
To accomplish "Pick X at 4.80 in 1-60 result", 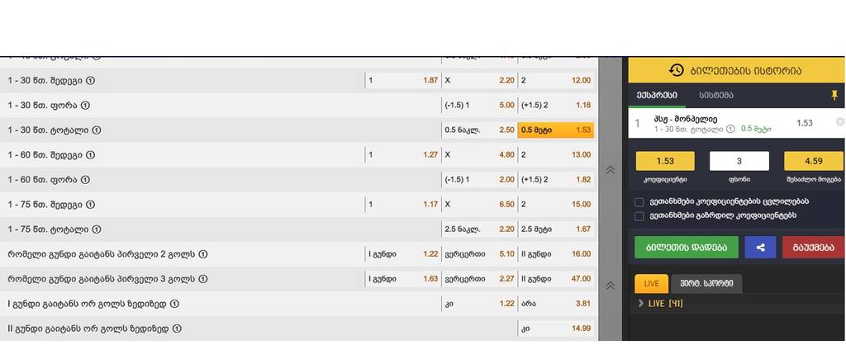I will pos(479,154).
